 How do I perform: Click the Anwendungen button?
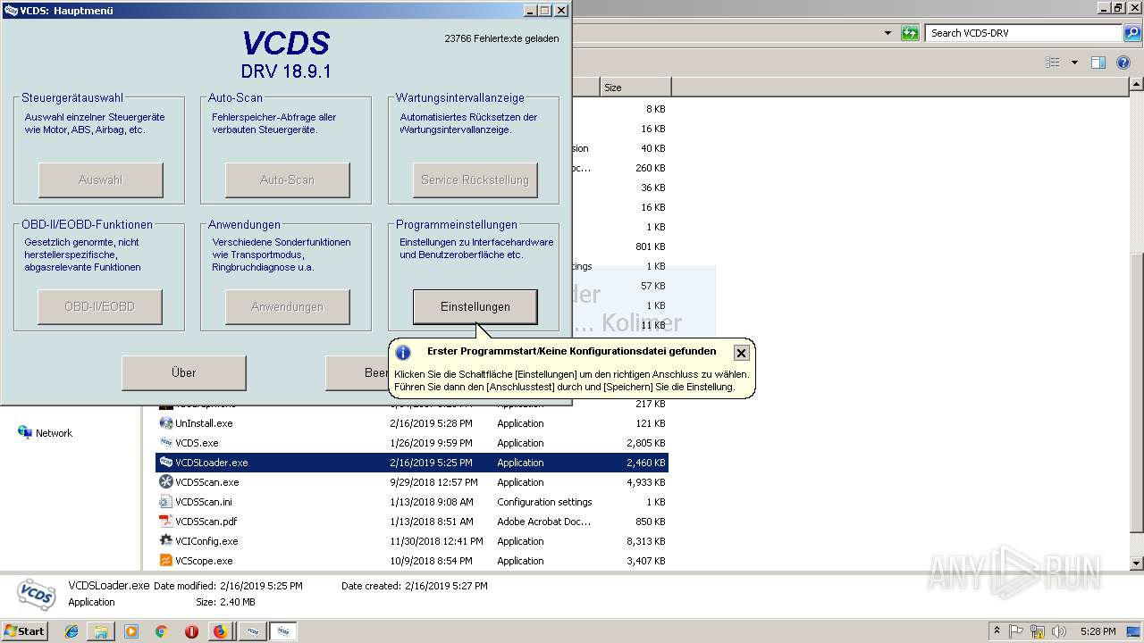(287, 306)
